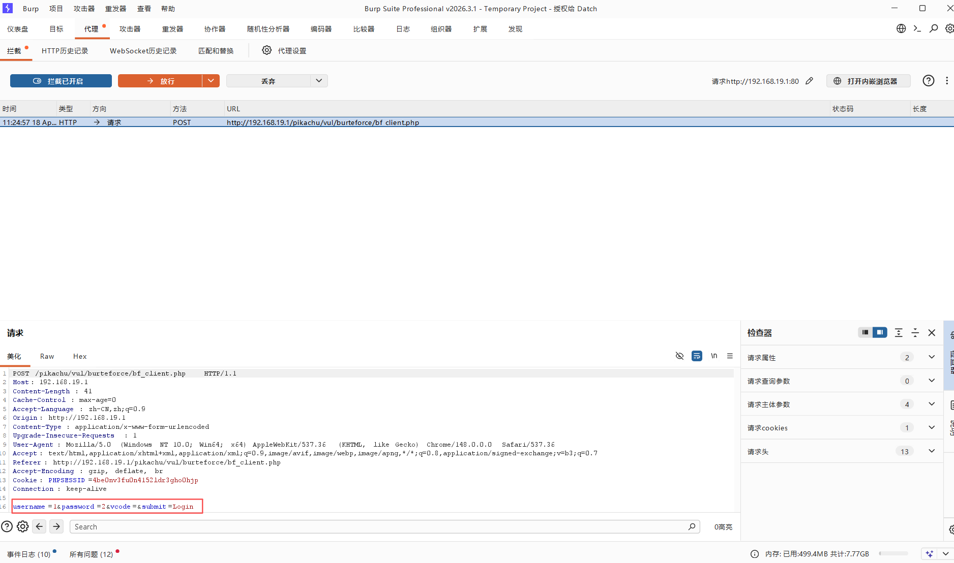
Task: Go to previous search match arrow
Action: click(x=39, y=526)
